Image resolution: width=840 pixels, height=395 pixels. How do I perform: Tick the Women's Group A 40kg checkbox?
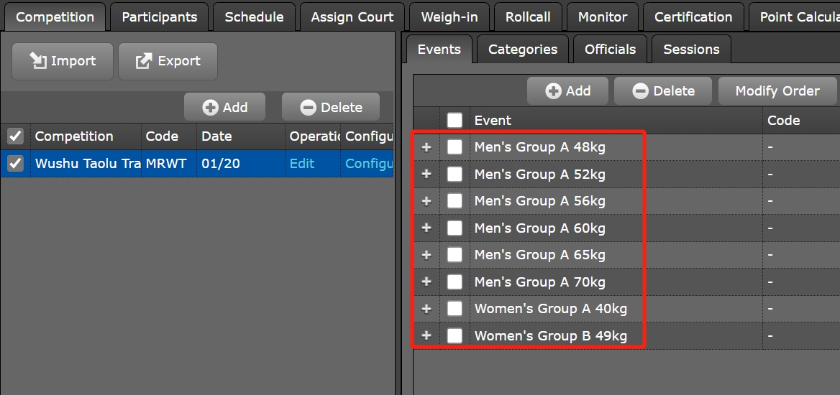pyautogui.click(x=455, y=309)
